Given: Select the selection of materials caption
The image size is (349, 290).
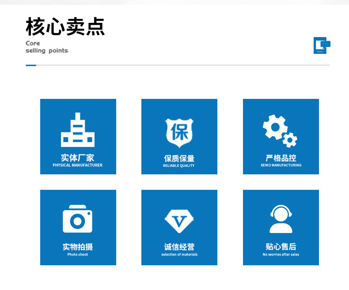Looking at the screenshot, I should coord(179,254).
